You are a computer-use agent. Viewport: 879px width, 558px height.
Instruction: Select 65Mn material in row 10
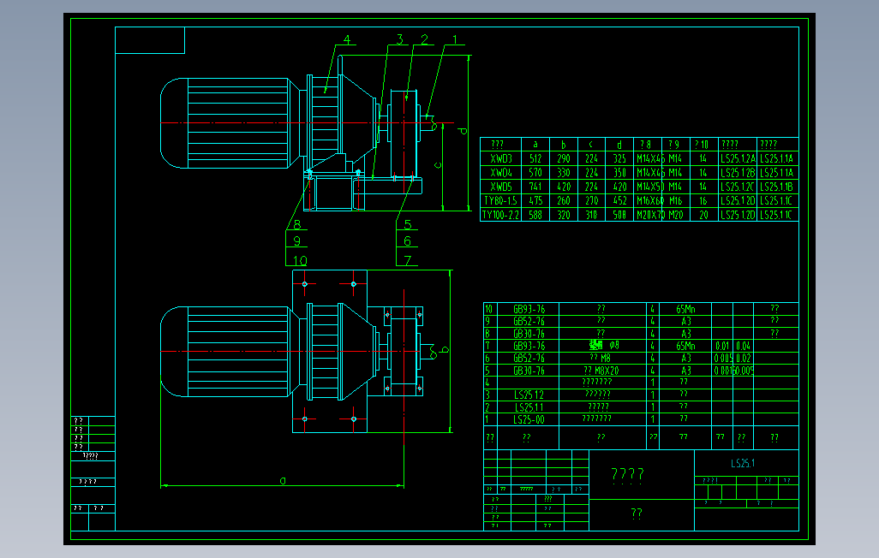coord(685,309)
